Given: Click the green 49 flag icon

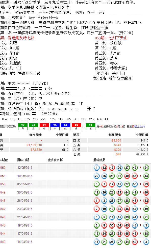Looking at the screenshot, I should pos(34,127).
